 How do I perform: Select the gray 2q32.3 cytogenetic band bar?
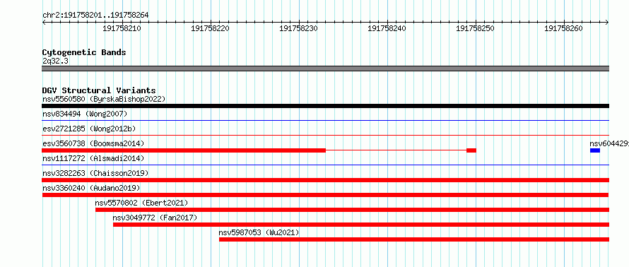tap(325, 69)
